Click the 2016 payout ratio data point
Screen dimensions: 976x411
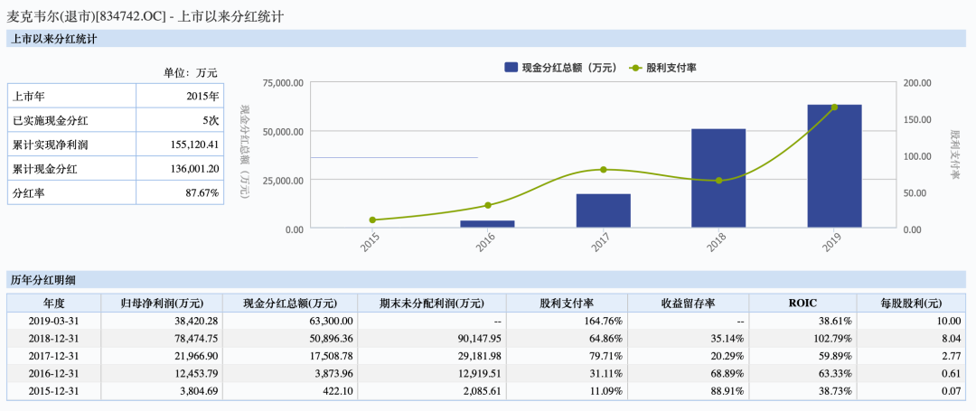487,205
